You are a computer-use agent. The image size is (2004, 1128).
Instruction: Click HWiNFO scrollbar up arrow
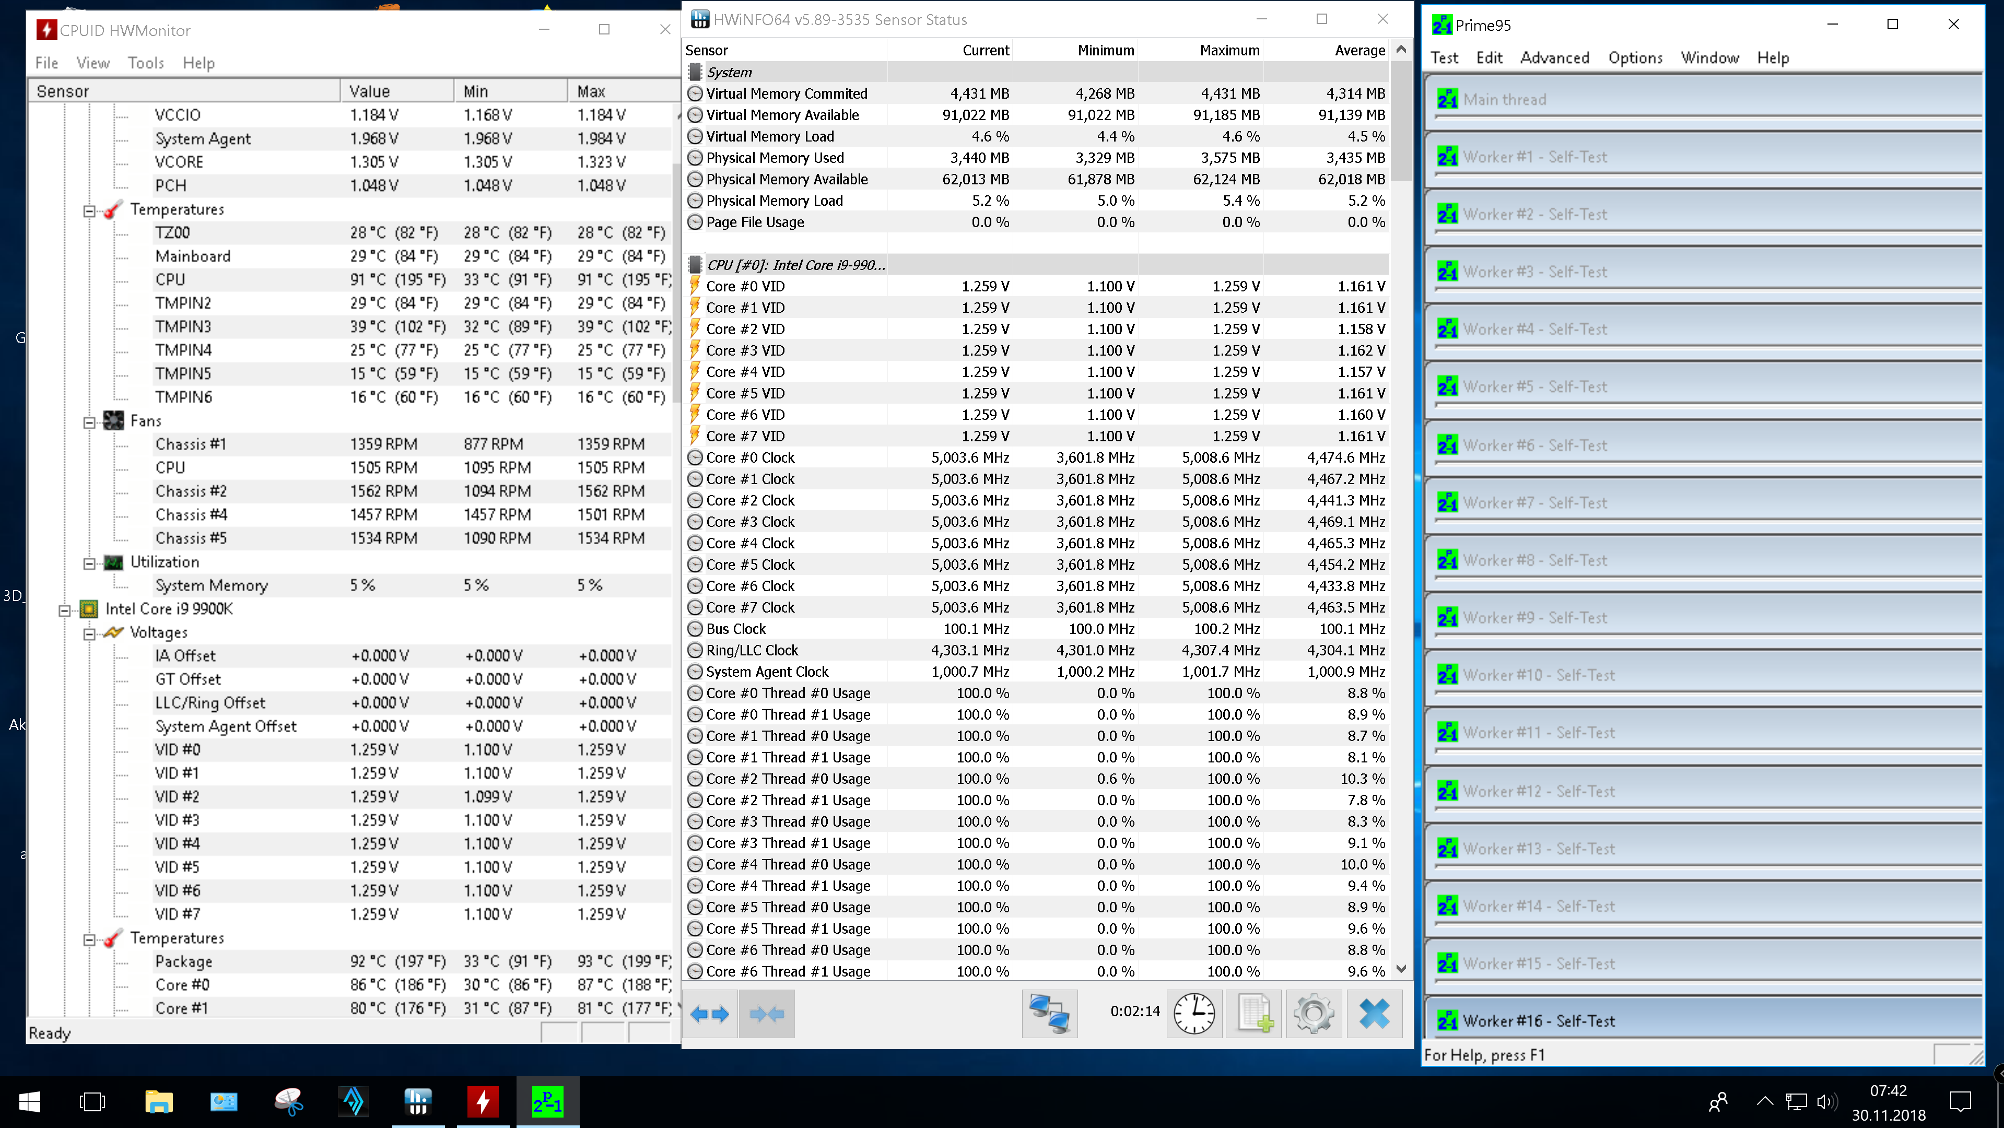click(1401, 49)
